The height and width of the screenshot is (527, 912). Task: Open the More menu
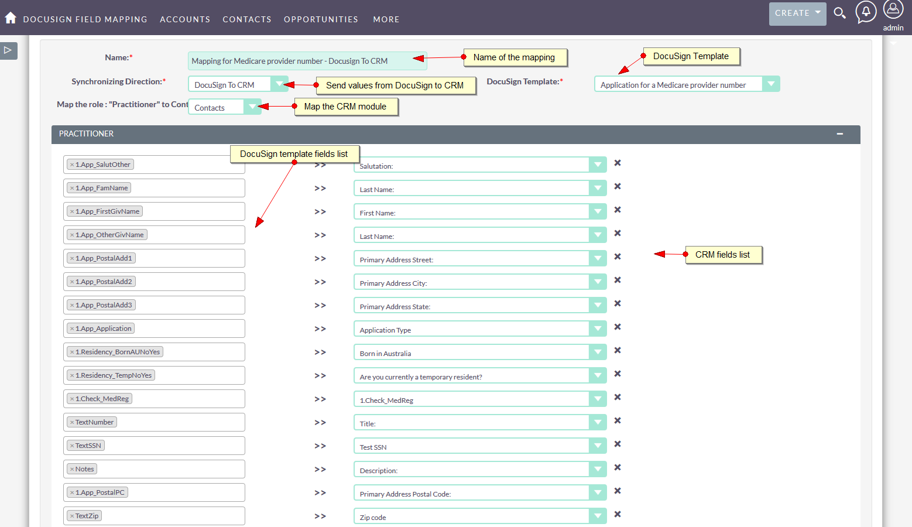click(386, 19)
